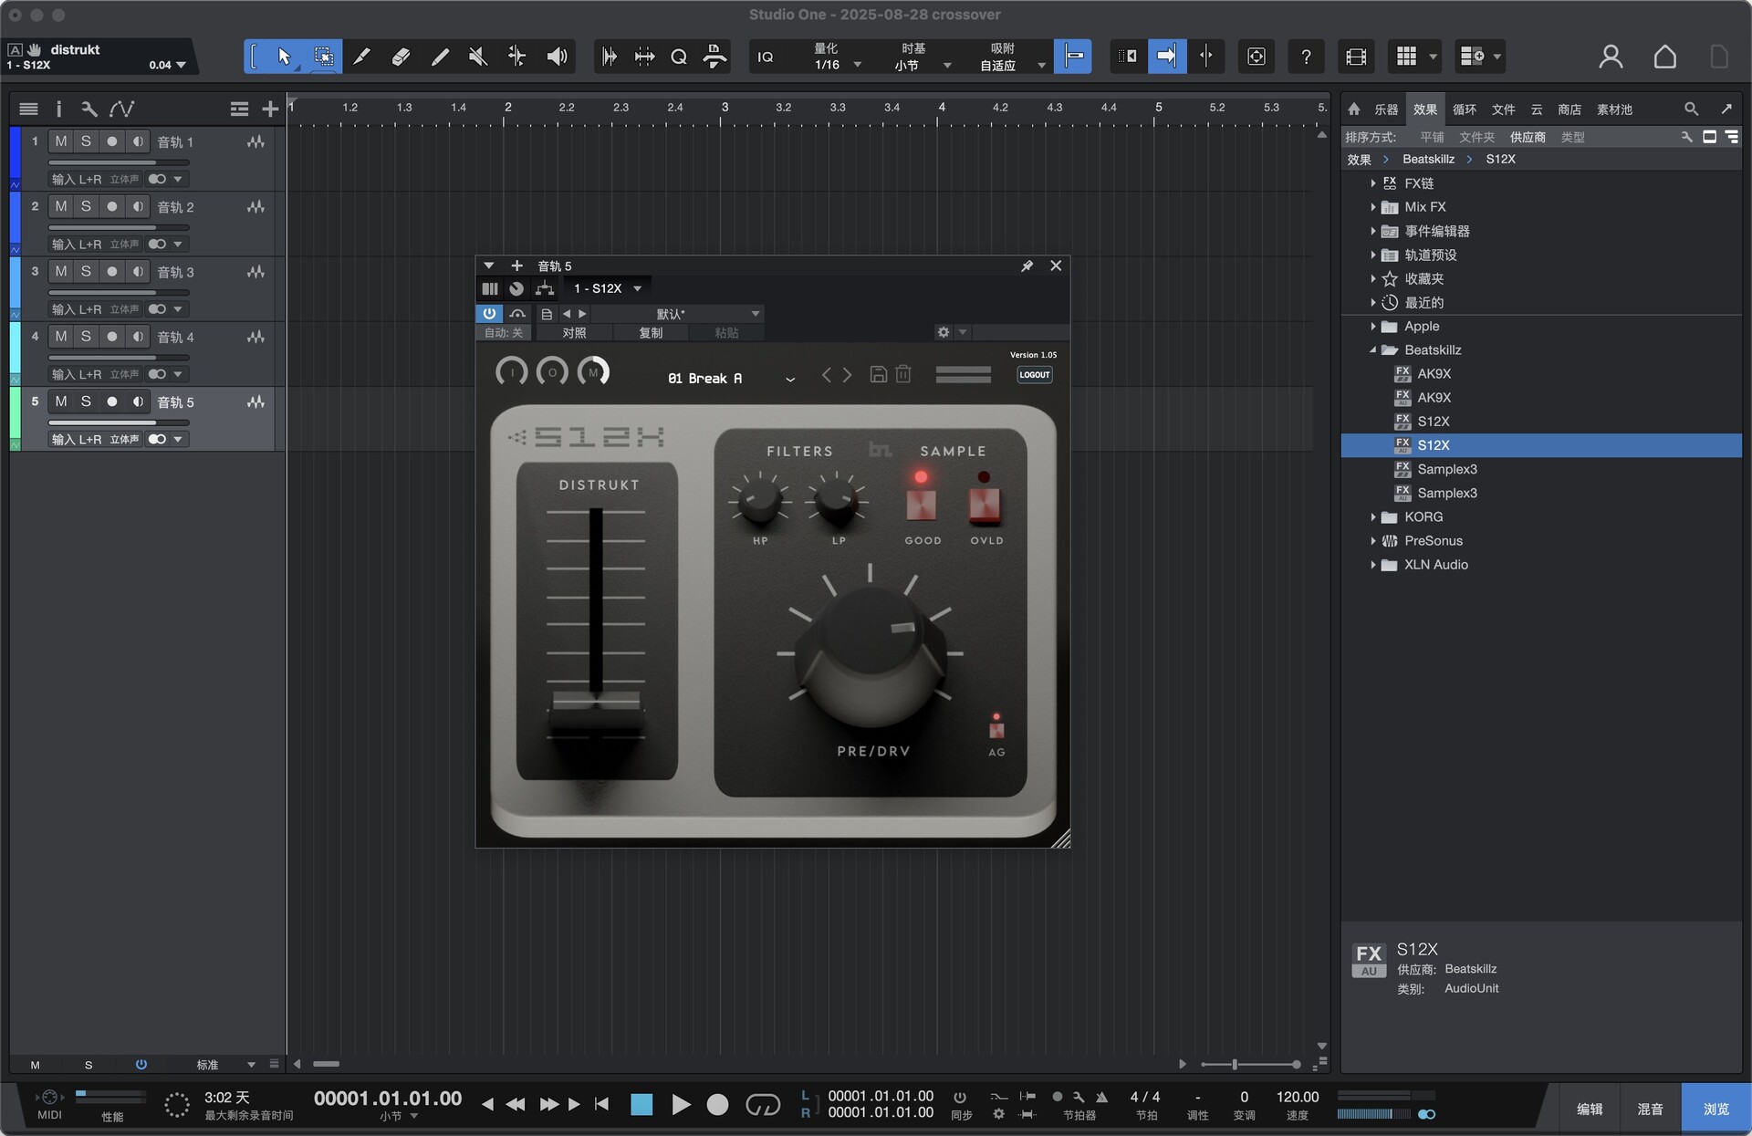
Task: Open plugin settings gear icon
Action: [x=944, y=332]
